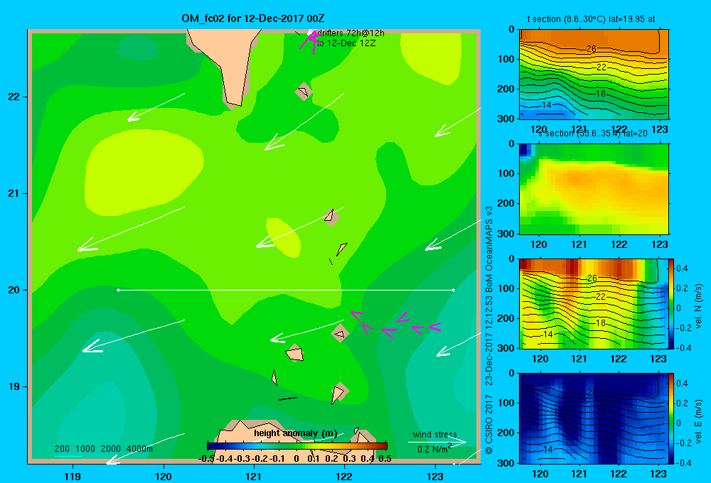Click the drifters 72h@12h label
711x483 pixels.
tap(351, 33)
